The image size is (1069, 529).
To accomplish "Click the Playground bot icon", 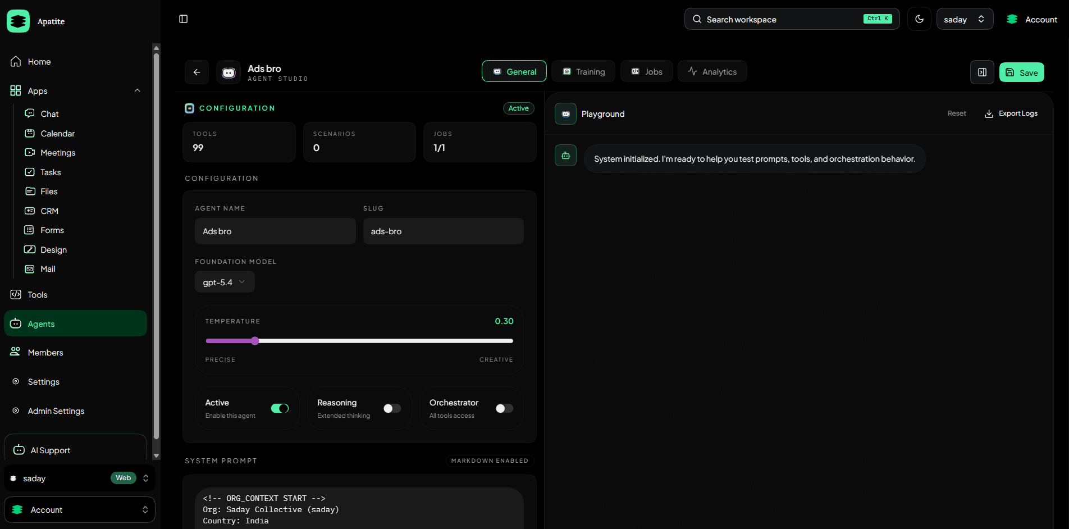I will point(565,114).
